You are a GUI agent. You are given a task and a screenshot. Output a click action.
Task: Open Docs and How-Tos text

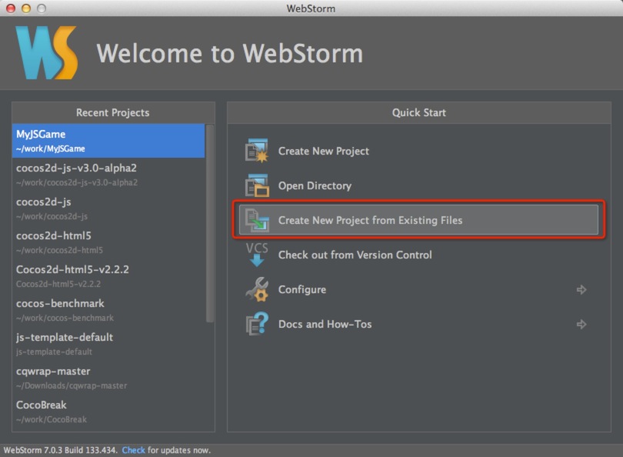tap(325, 324)
